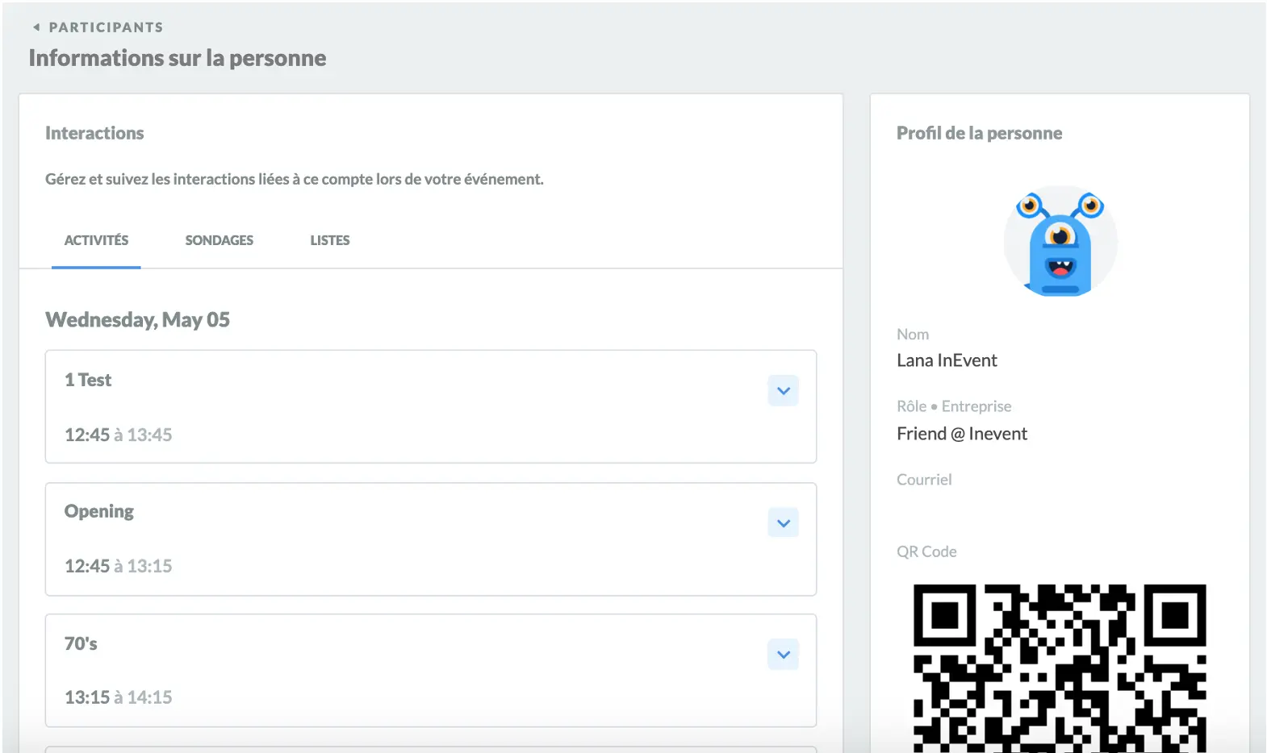Click the 'Wednesday, May 05' date heading
The height and width of the screenshot is (753, 1267).
[x=137, y=320]
